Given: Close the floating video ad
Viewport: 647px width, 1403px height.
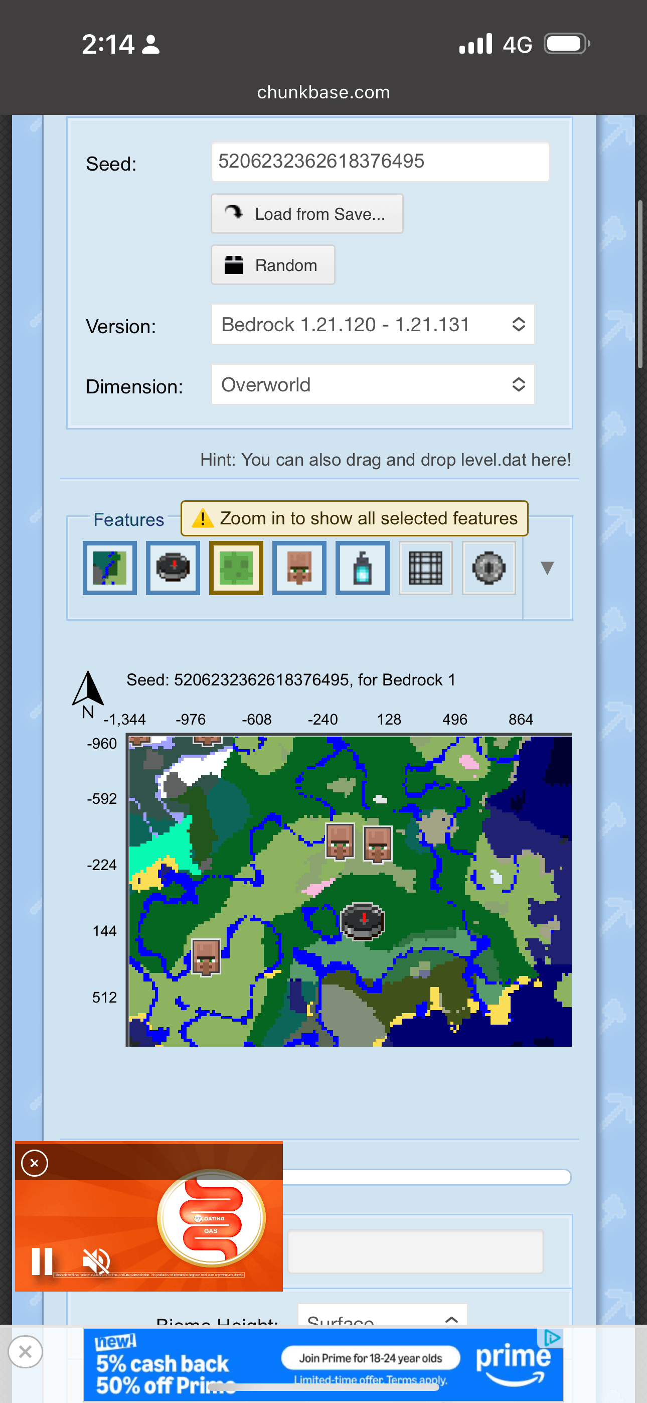Looking at the screenshot, I should point(34,1163).
